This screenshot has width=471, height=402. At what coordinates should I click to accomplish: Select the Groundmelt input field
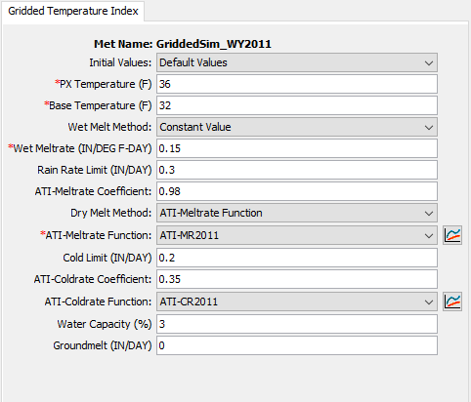(x=297, y=345)
